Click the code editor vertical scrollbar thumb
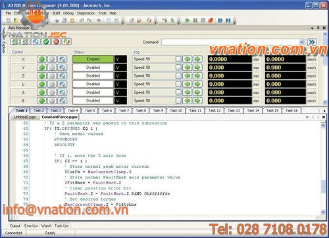Viewport: 329px width, 238px height. [323, 187]
